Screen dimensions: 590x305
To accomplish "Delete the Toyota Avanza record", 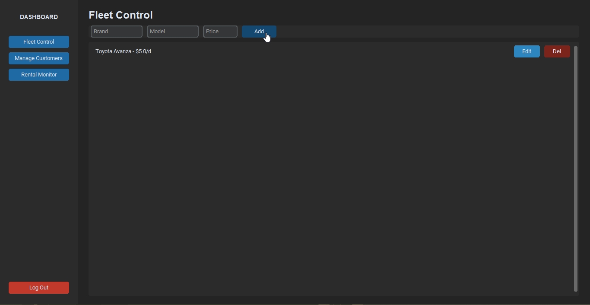I will (557, 51).
